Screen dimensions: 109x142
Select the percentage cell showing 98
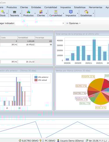pyautogui.click(x=44, y=45)
